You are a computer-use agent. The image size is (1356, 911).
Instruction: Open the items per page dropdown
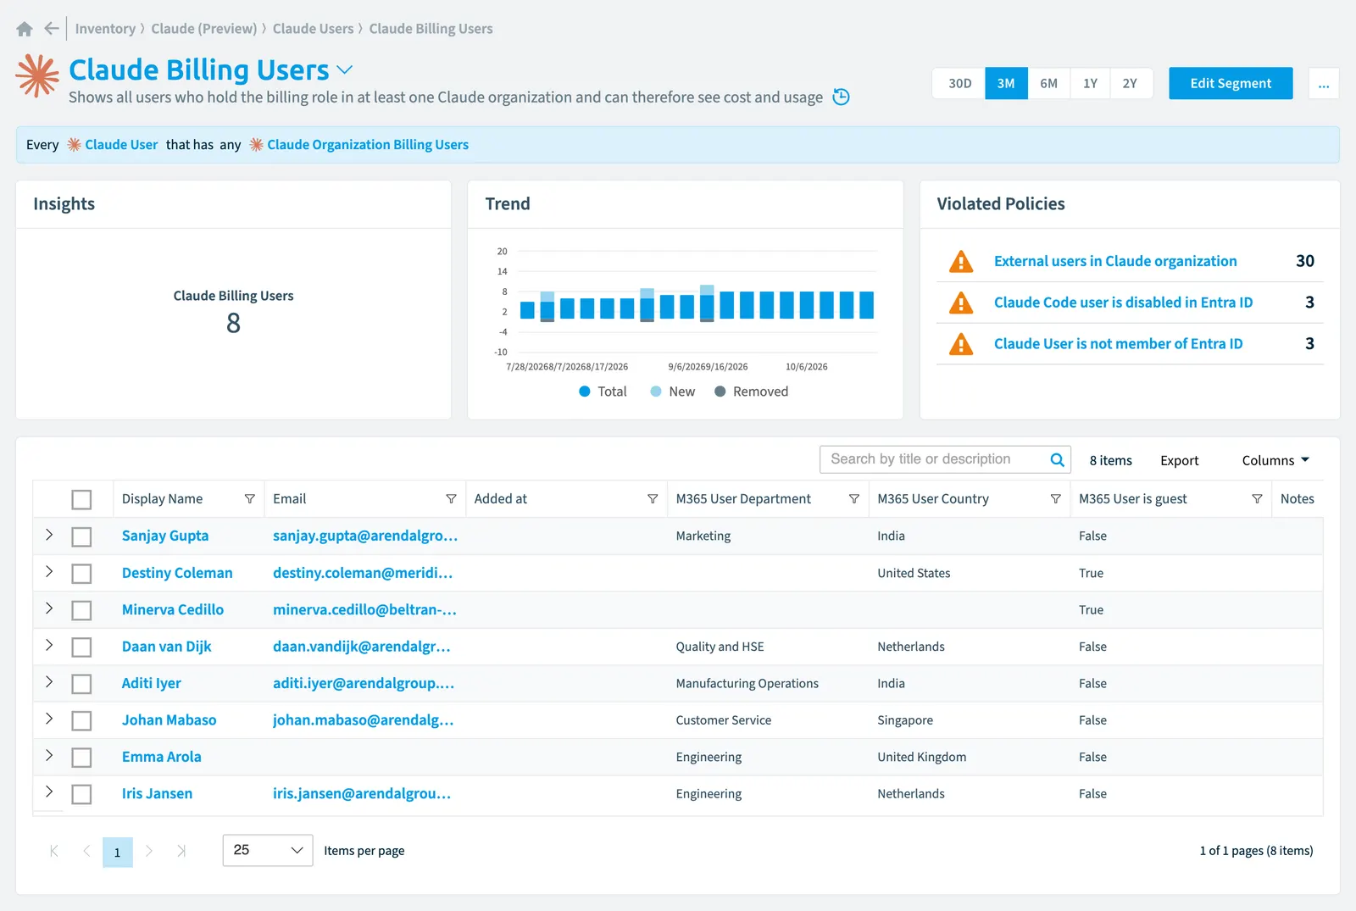coord(268,850)
